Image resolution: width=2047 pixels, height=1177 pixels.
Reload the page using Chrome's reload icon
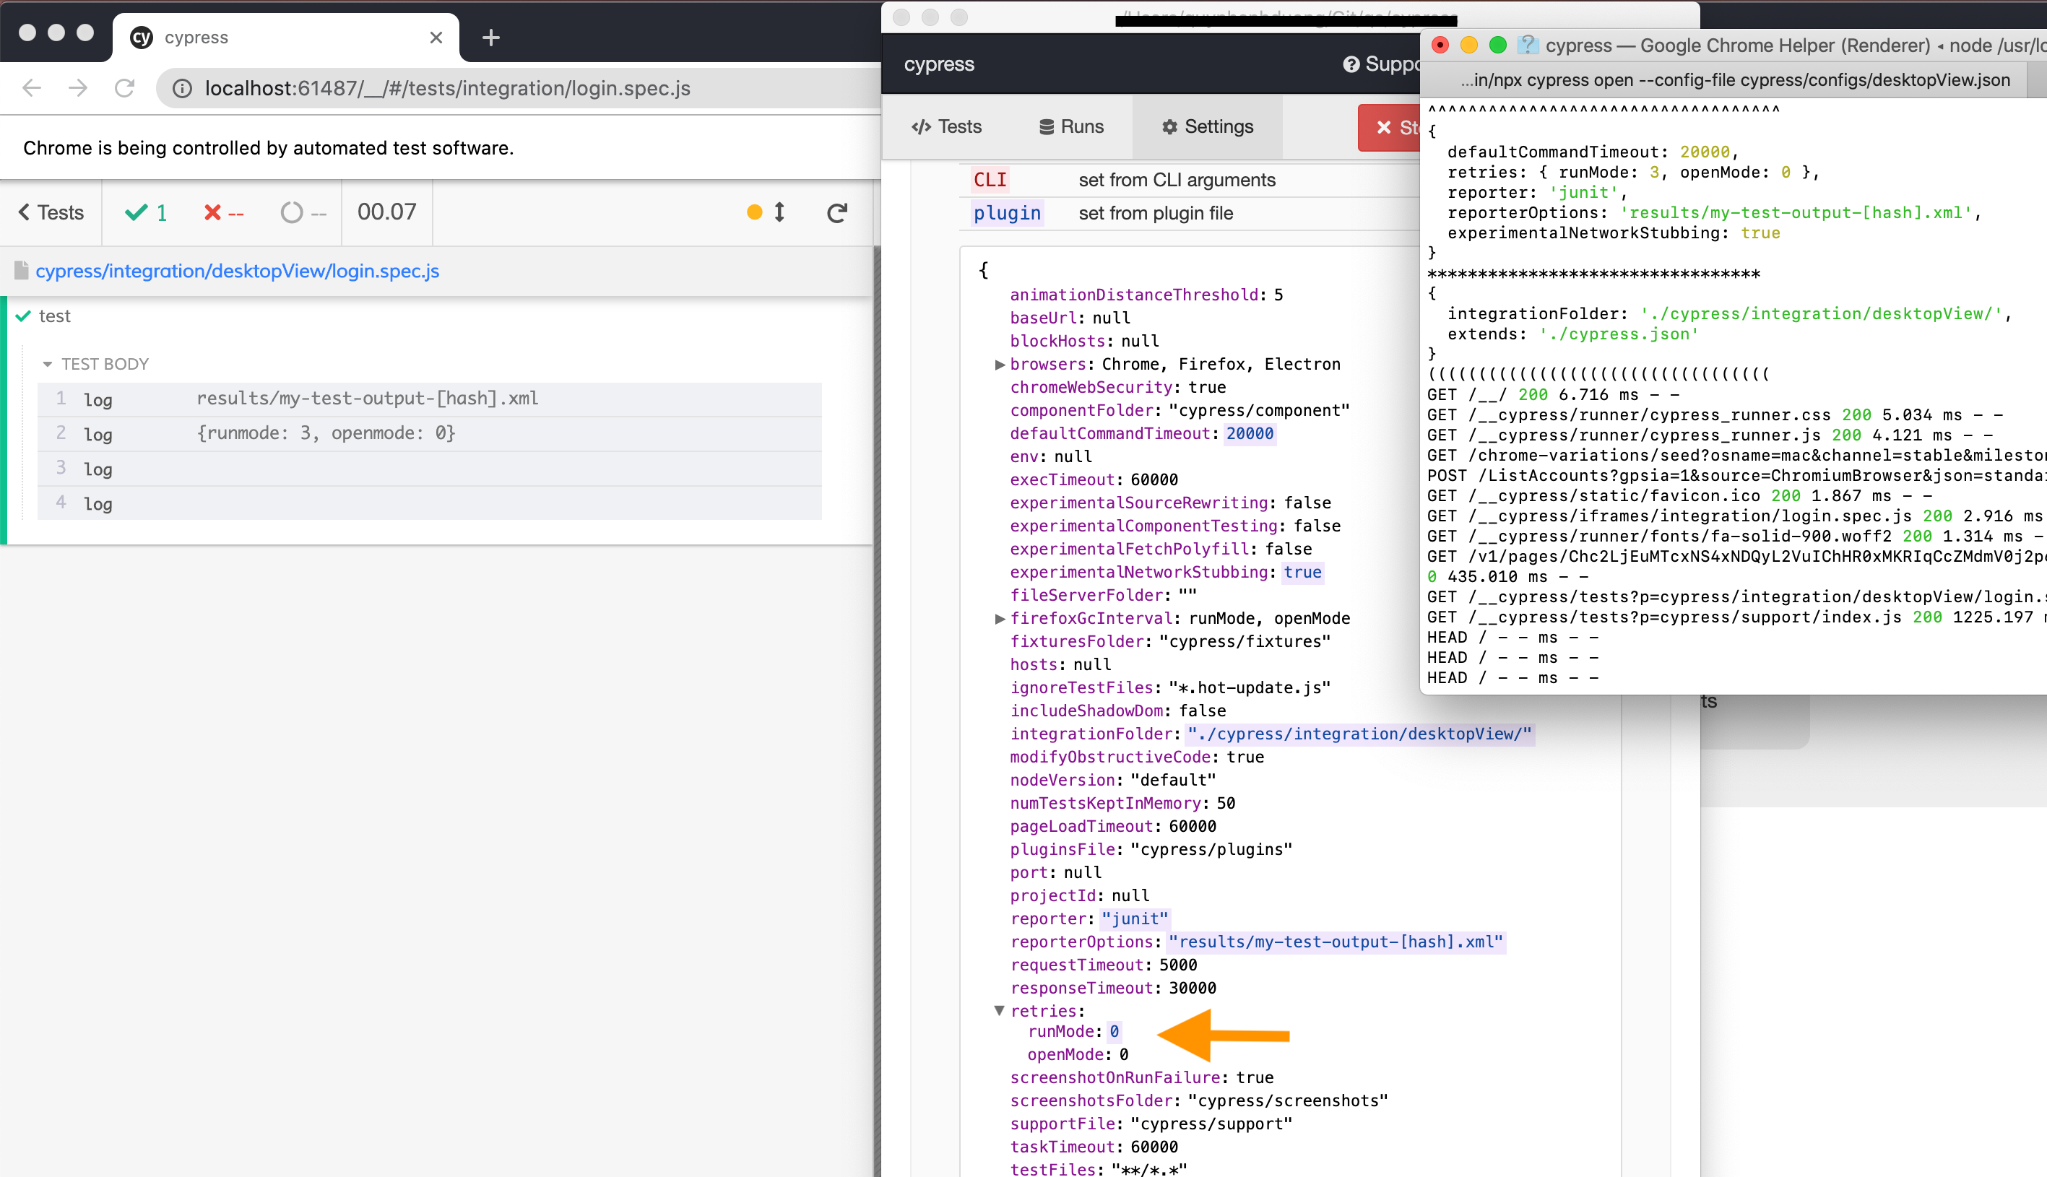coord(125,89)
